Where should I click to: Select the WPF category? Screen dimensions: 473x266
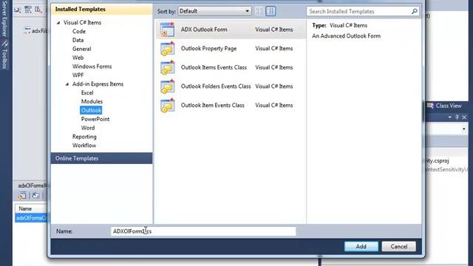tap(78, 75)
